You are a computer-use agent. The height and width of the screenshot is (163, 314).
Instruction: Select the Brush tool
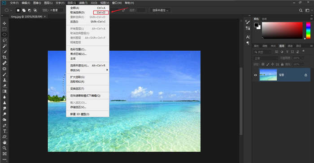(x=4, y=75)
